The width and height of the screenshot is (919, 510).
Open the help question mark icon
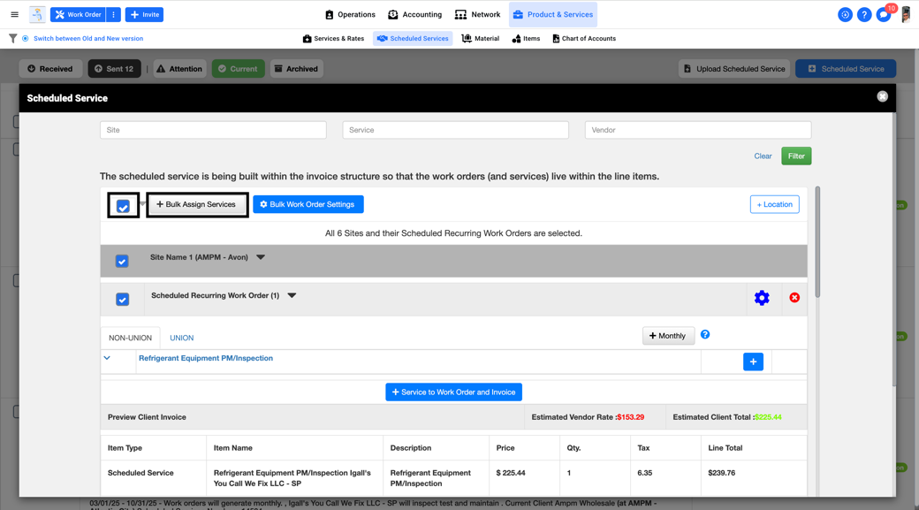coord(864,14)
